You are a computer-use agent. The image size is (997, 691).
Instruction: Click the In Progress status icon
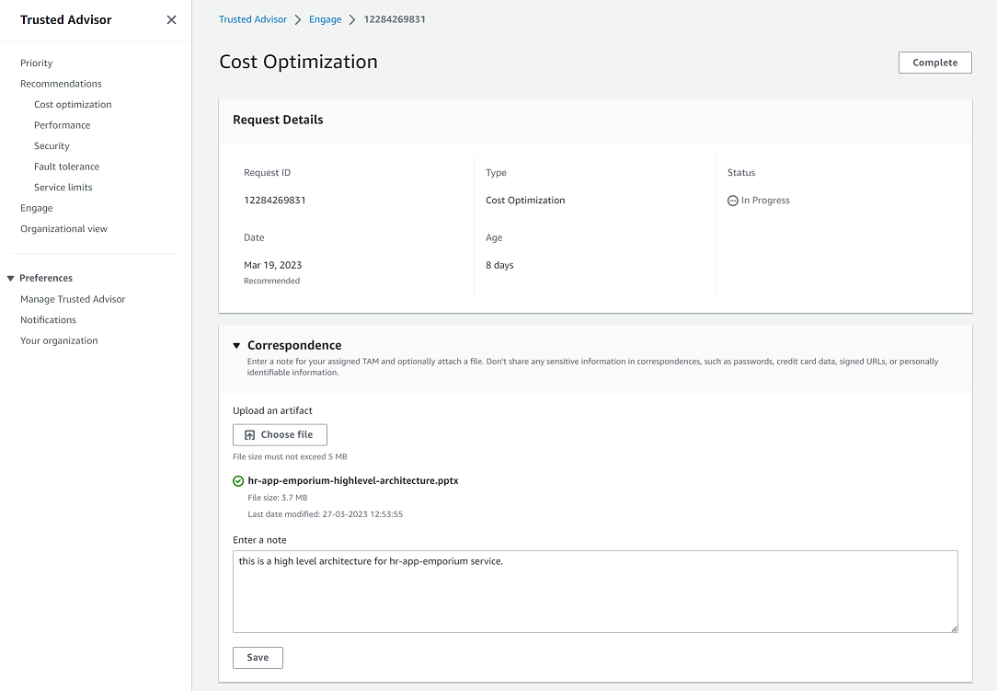pyautogui.click(x=732, y=201)
